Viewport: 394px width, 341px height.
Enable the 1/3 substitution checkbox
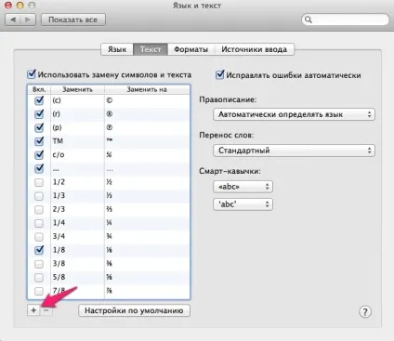[x=39, y=196]
